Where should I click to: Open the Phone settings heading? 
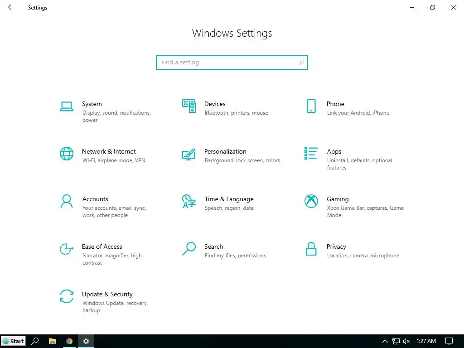point(335,104)
